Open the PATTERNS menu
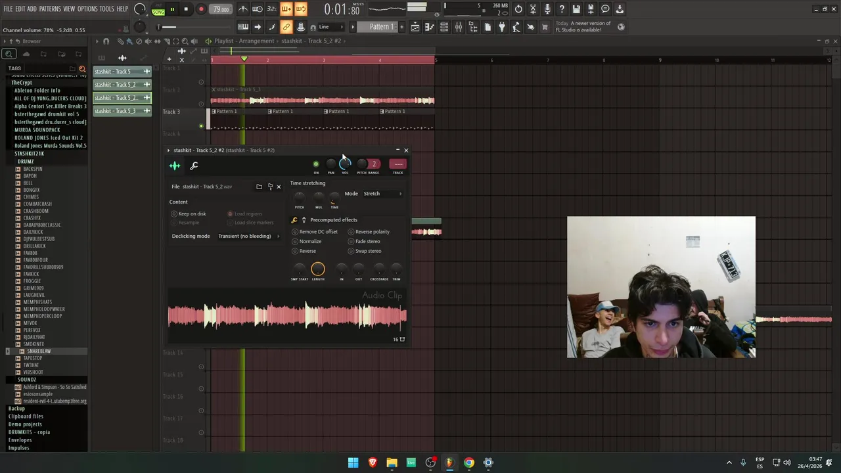This screenshot has height=473, width=841. 50,9
